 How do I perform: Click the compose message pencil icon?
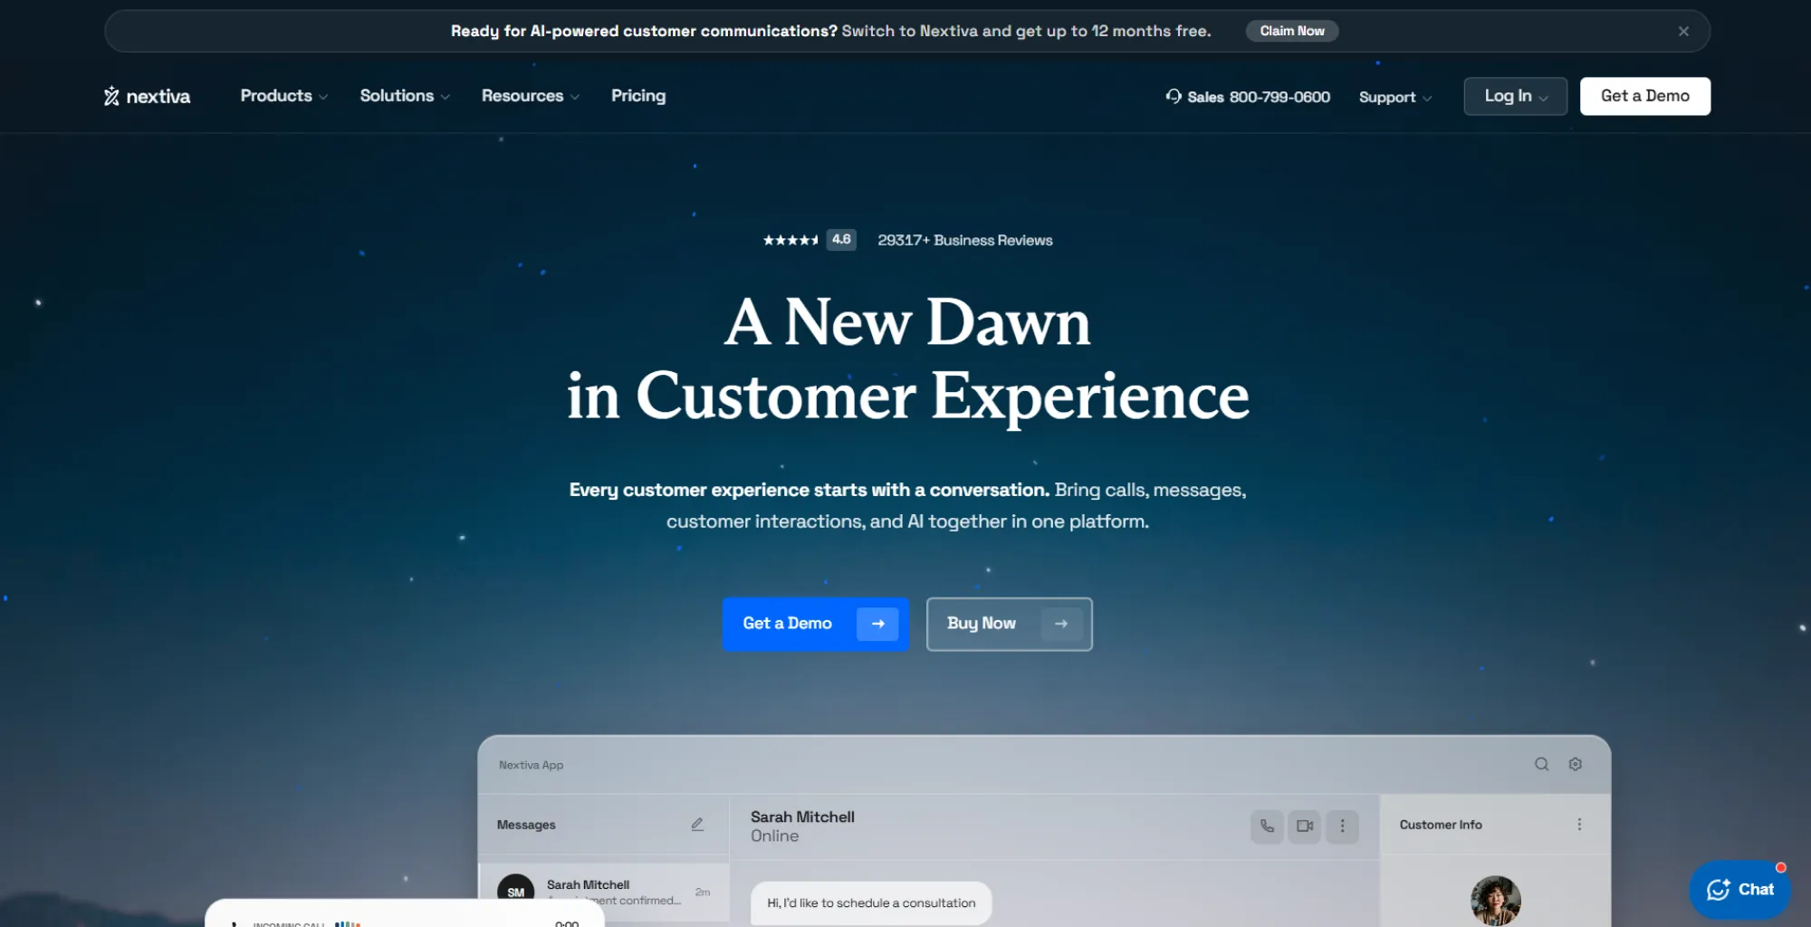coord(697,824)
